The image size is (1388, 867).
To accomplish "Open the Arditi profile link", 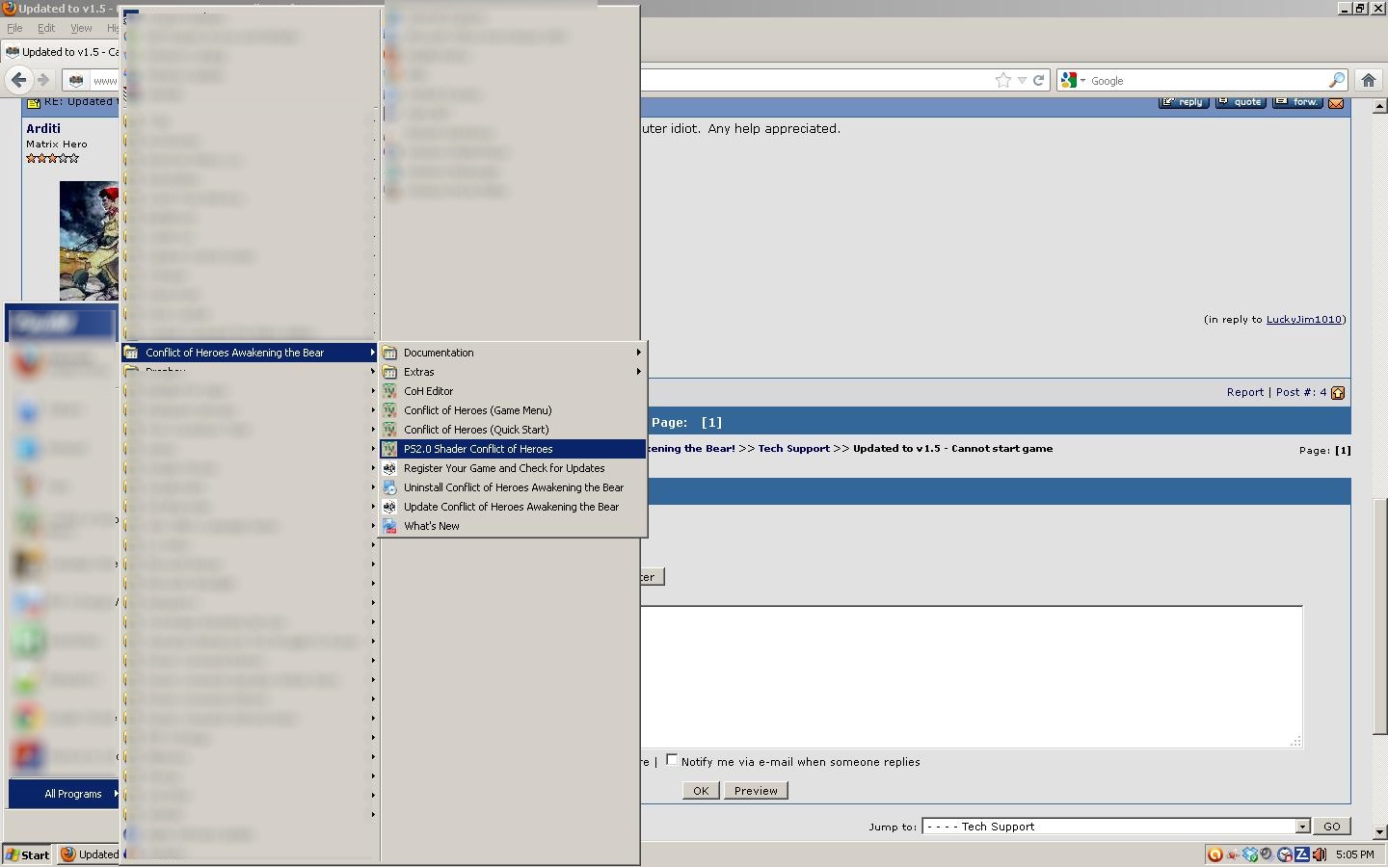I will 43,128.
